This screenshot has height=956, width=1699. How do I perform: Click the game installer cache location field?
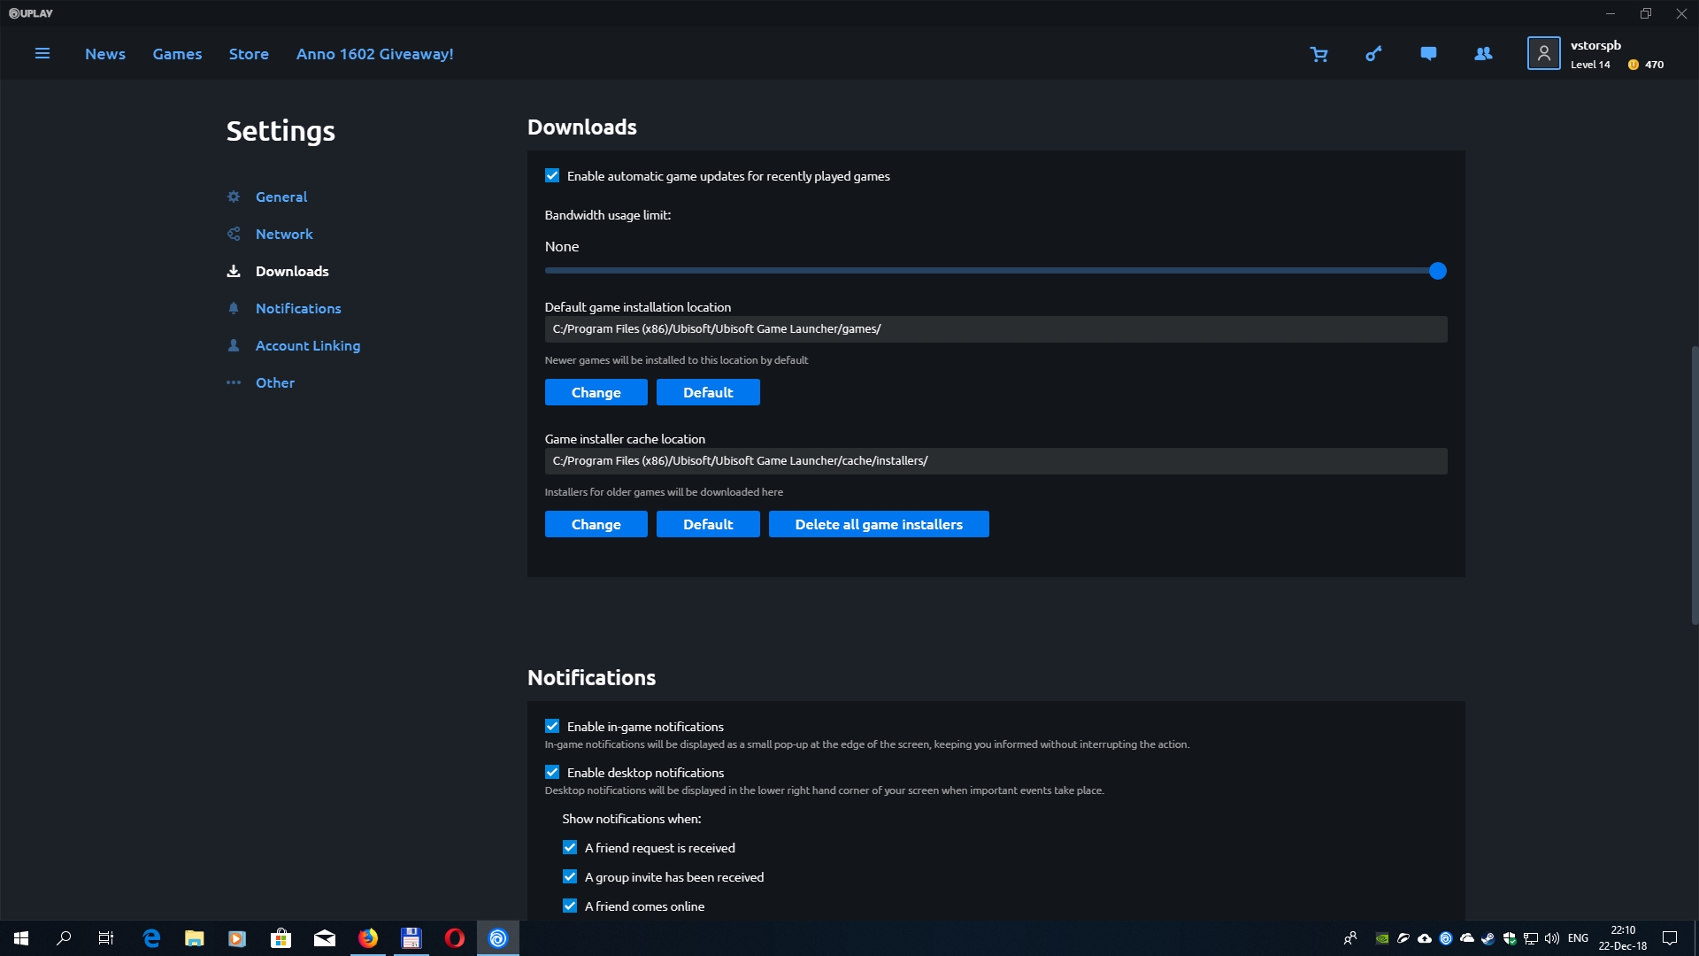[996, 460]
